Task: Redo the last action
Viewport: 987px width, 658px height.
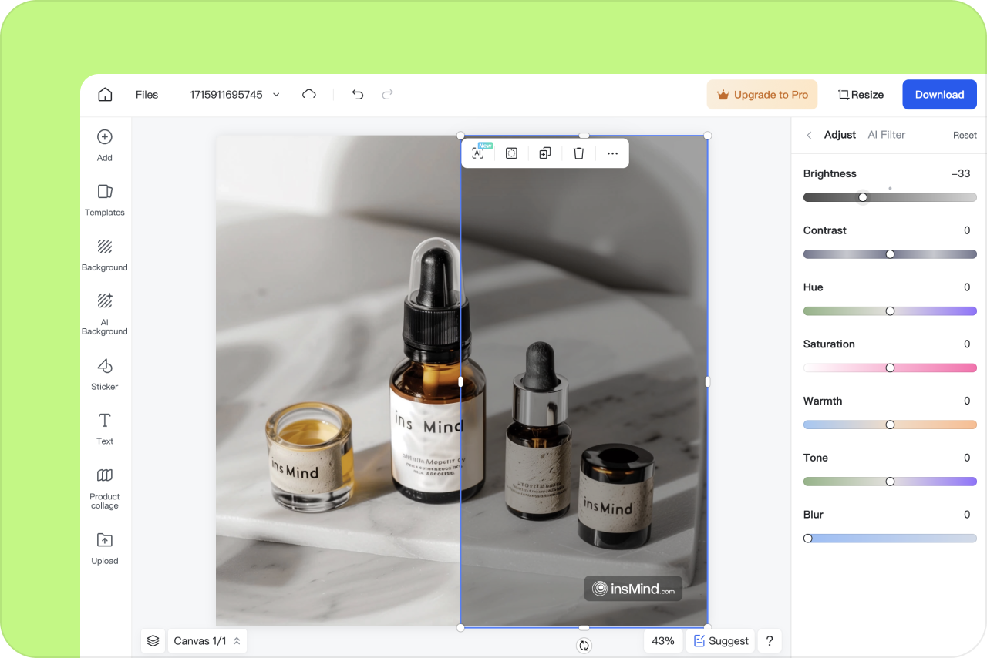Action: 388,95
